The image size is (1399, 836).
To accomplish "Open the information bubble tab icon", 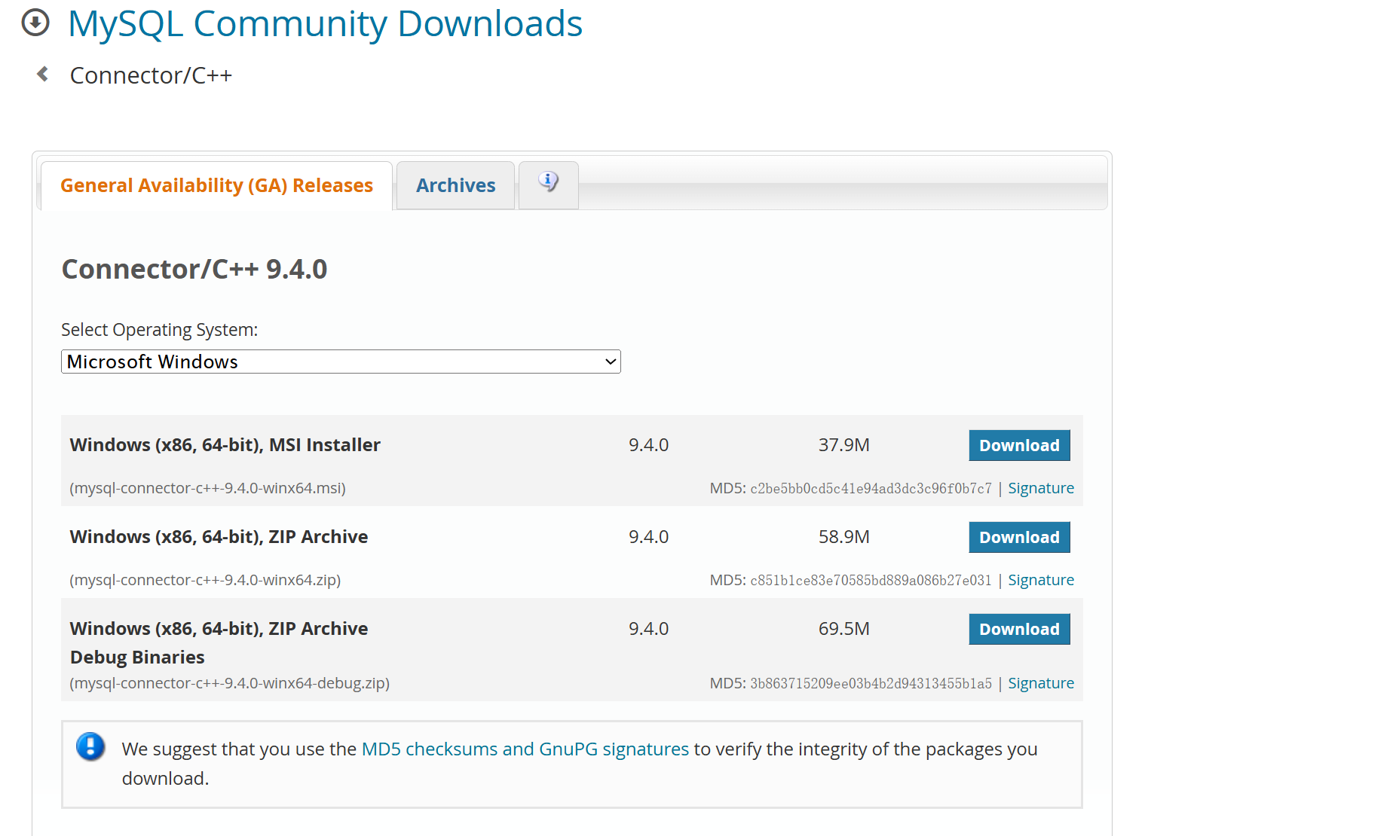I will click(x=548, y=182).
